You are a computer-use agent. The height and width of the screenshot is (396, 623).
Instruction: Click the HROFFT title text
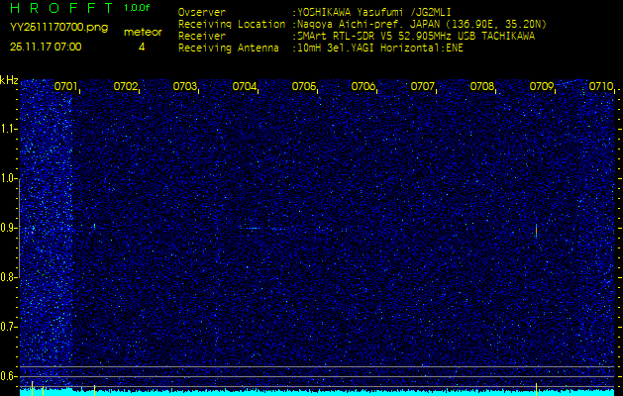(x=61, y=8)
